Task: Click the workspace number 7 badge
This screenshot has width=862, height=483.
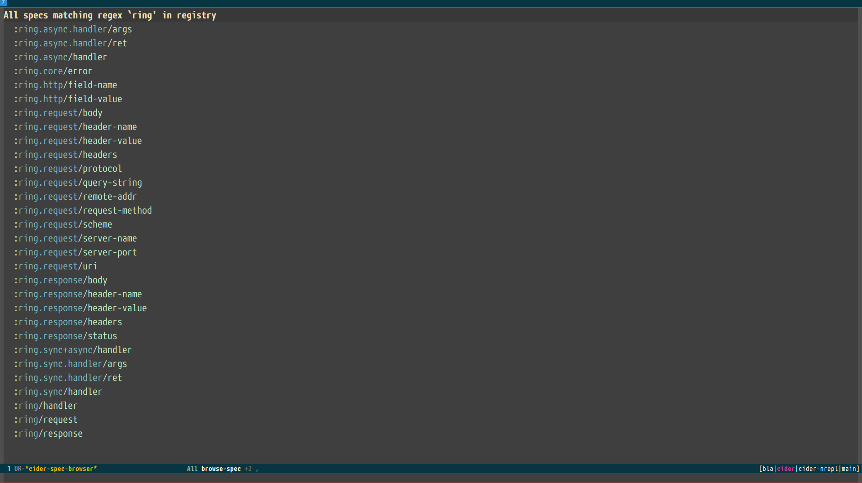Action: (x=4, y=3)
